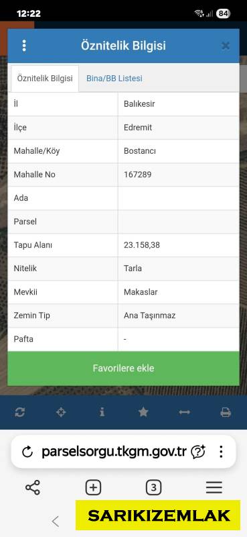
Task: Open the info icon in bottom toolbar
Action: click(x=102, y=412)
